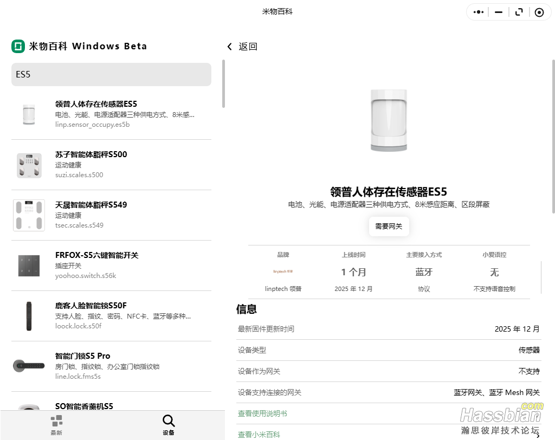Open the 查看使用说明书 link
555x440 pixels.
click(x=262, y=413)
